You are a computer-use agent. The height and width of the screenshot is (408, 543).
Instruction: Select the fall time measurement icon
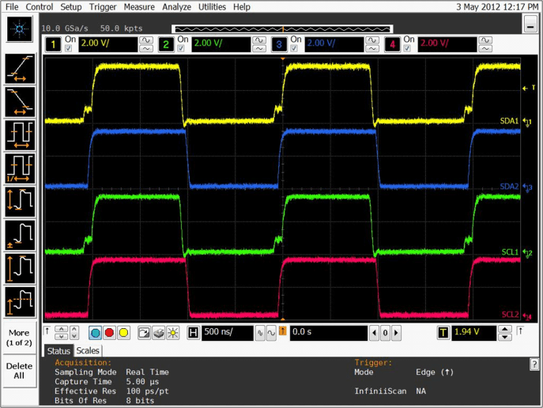[20, 100]
